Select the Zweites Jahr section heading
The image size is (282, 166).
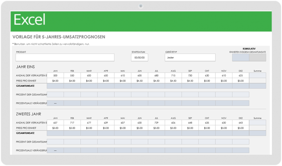[29, 114]
